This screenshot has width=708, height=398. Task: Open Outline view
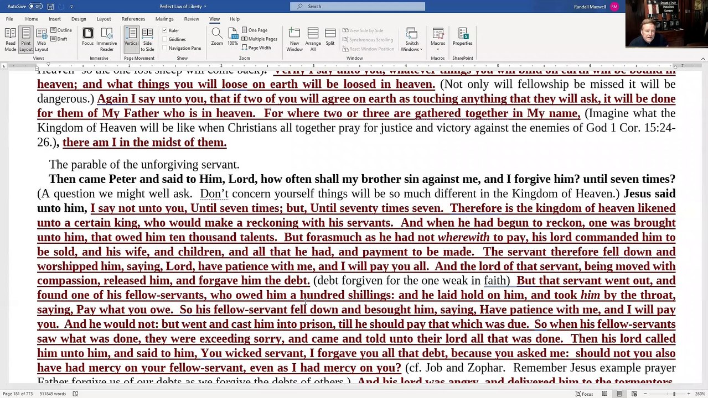click(61, 30)
